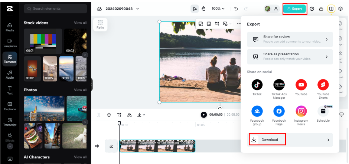Viewport: 349px width, 164px height.
Task: Open the layers stack icon in header
Action: [x=321, y=9]
